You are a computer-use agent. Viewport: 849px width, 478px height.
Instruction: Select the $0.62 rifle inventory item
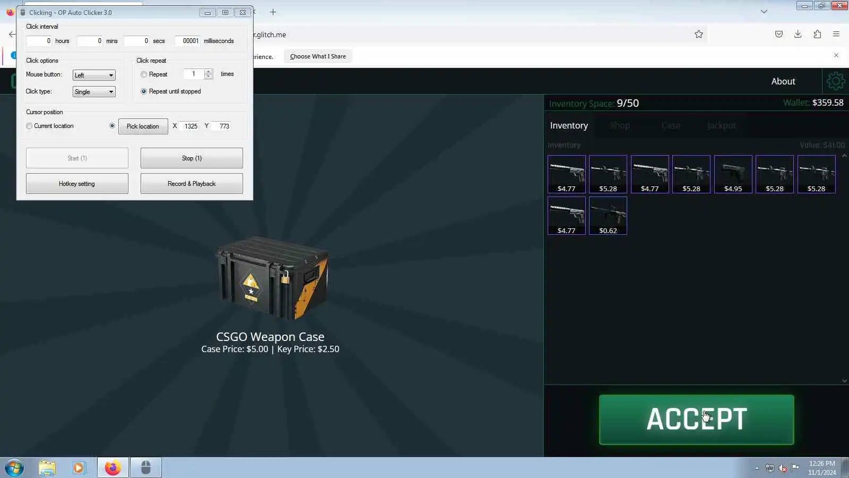coord(608,216)
